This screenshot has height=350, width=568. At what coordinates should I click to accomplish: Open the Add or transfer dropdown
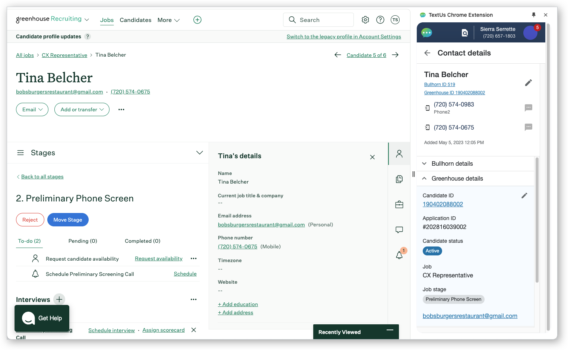pos(82,109)
